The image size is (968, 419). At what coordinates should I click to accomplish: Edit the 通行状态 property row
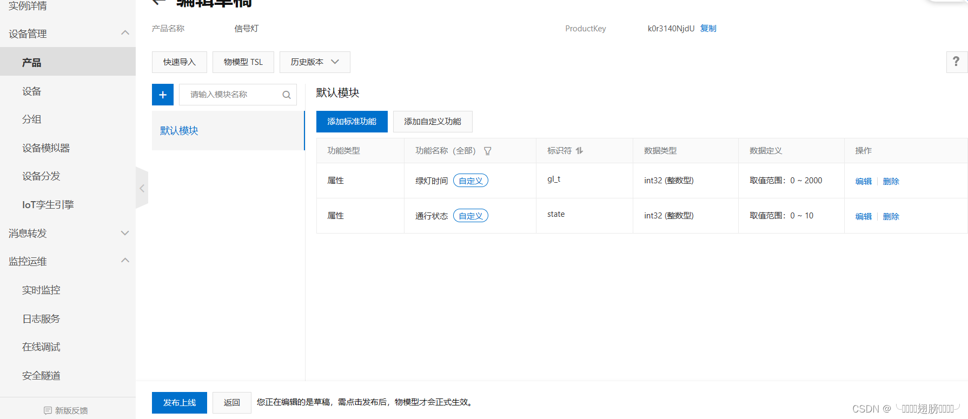864,216
